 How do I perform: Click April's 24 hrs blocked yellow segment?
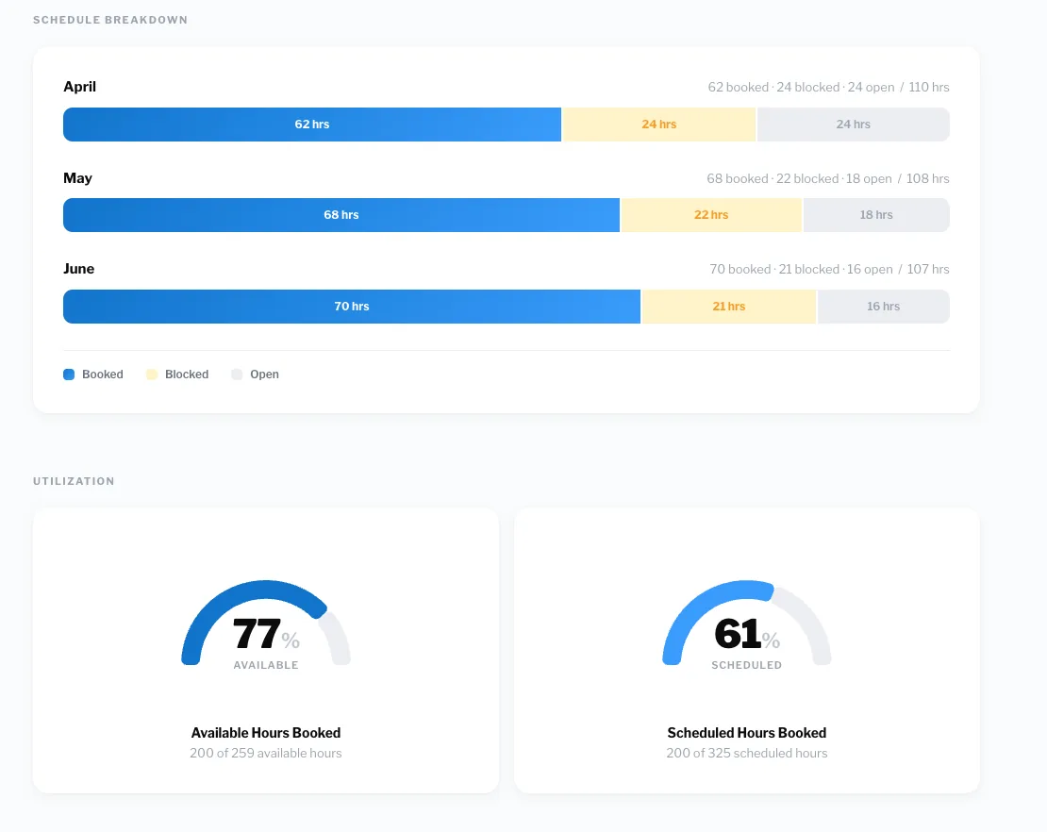pyautogui.click(x=659, y=125)
